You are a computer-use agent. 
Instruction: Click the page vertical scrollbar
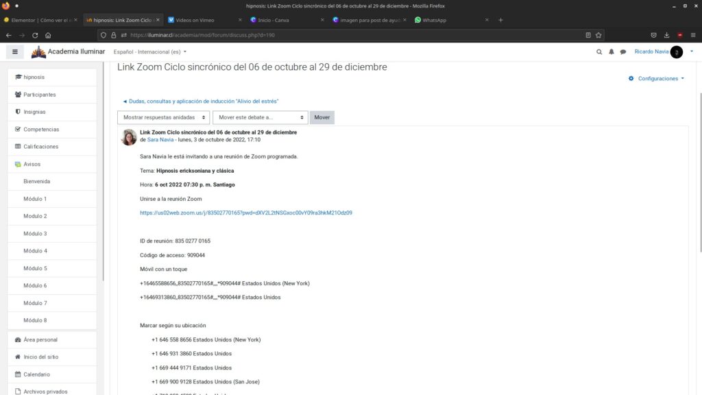point(700,172)
